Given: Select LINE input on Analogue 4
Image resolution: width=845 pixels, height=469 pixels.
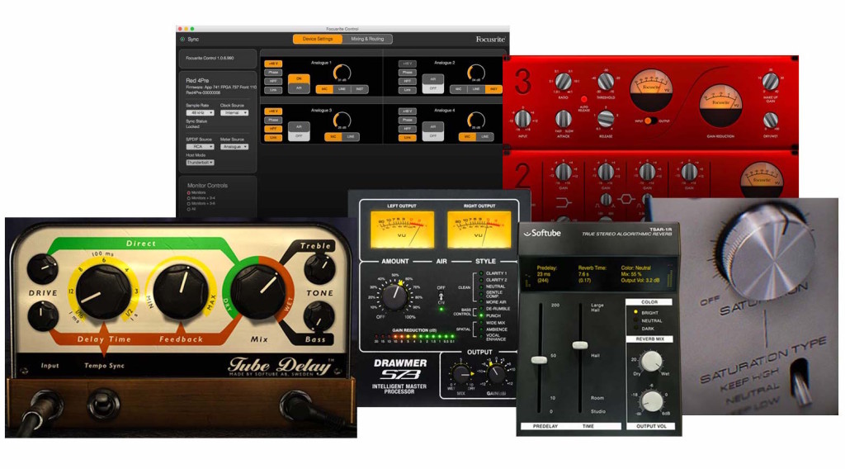Looking at the screenshot, I should (x=484, y=137).
